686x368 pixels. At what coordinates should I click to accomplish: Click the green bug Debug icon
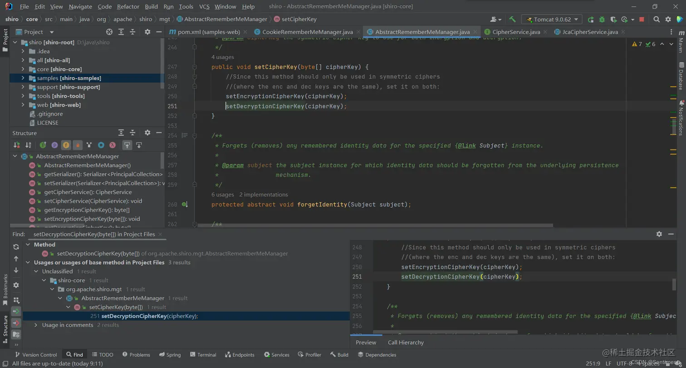tap(602, 20)
